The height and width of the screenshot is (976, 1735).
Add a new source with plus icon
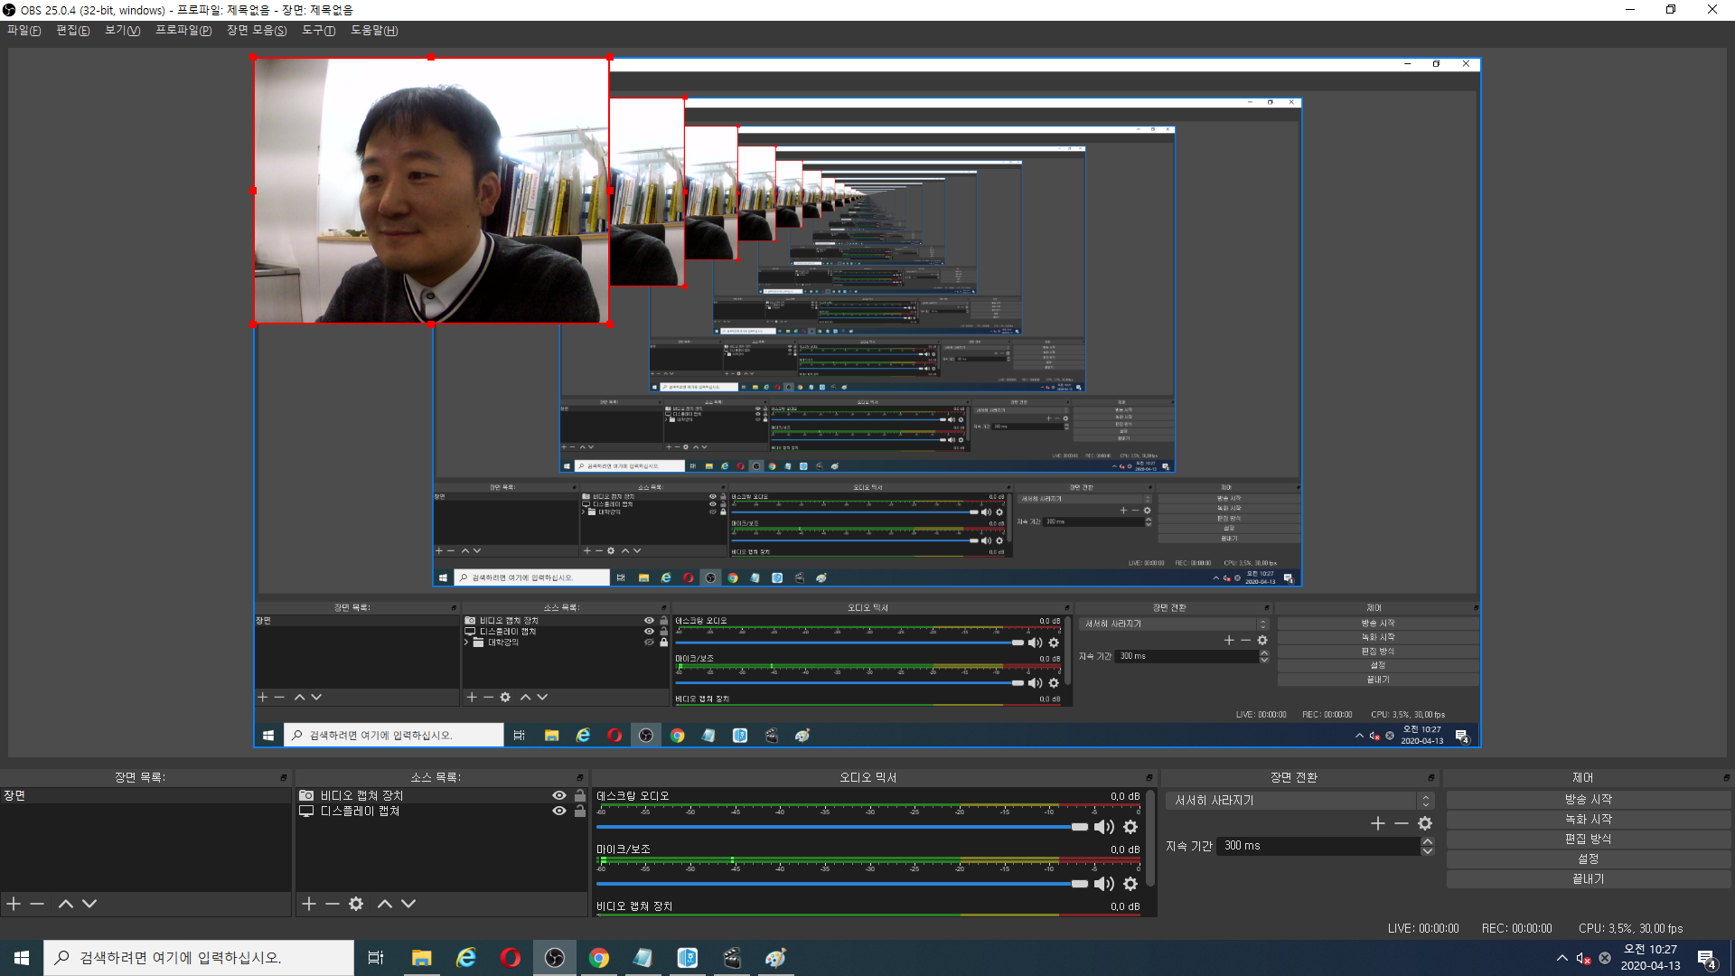(309, 904)
